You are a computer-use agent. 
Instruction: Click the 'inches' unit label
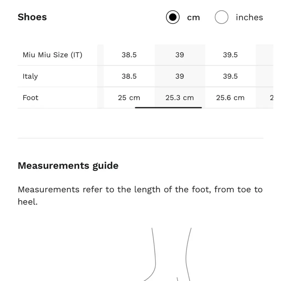tap(249, 17)
